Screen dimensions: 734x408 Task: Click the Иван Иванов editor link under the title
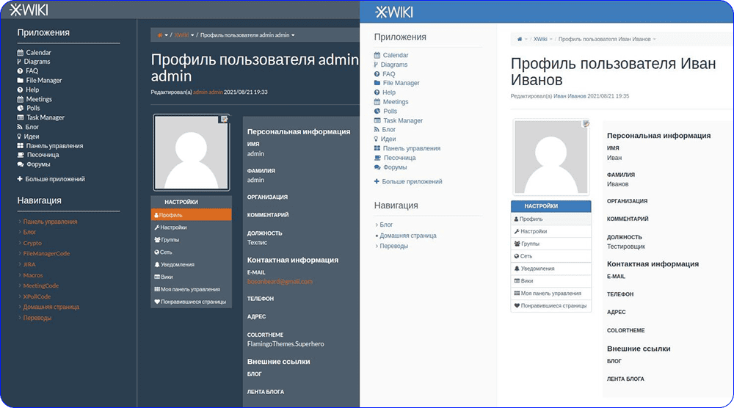pos(570,96)
